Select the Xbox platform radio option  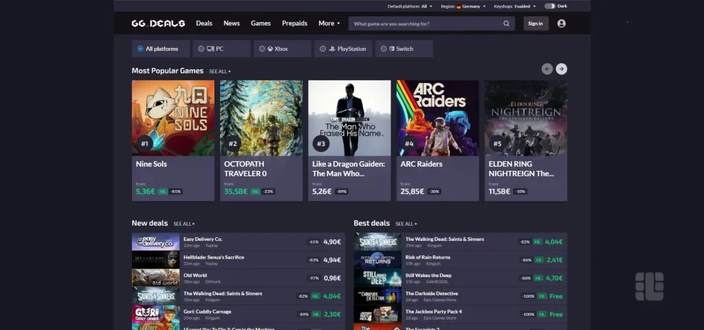[283, 49]
